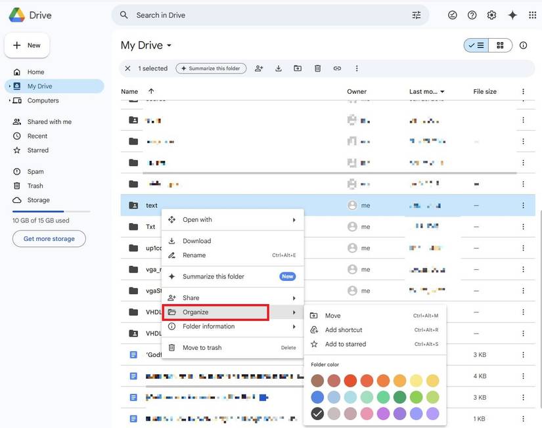The image size is (542, 428).
Task: Choose Download in context menu
Action: click(x=233, y=241)
